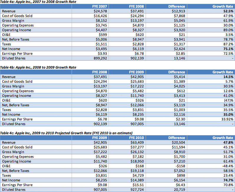Select Net Income estimate $14,389
Viewport: 235px width, 192px height.
(137, 180)
